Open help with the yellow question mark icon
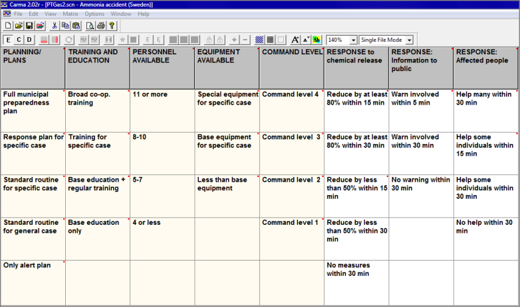Viewport: 520px width, 307px height. point(112,26)
